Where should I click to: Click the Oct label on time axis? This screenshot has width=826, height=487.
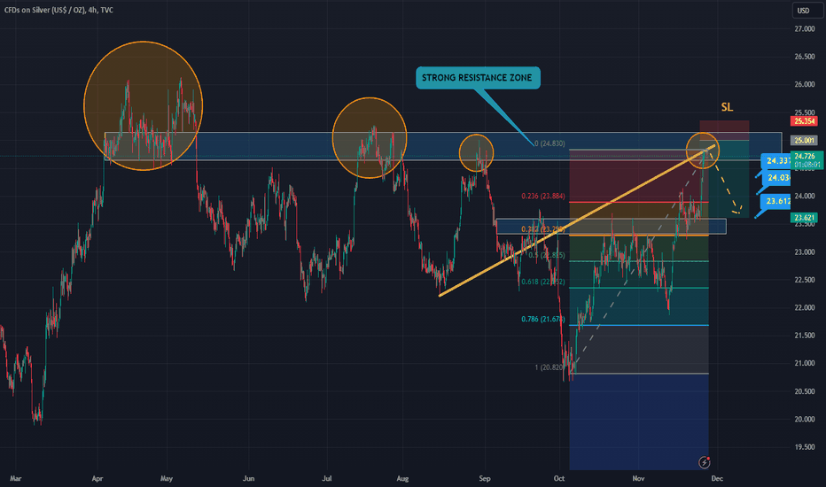coord(559,479)
